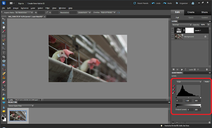Swap foreground and background colors
Screen dimensions: 212x128
click(x=5, y=115)
